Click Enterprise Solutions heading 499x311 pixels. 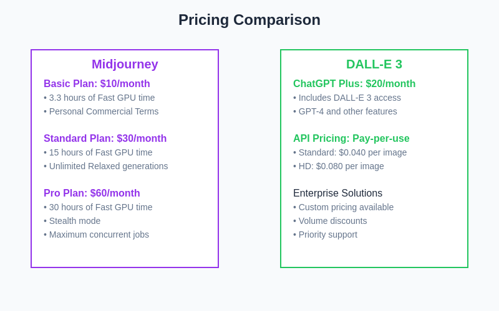coord(337,193)
